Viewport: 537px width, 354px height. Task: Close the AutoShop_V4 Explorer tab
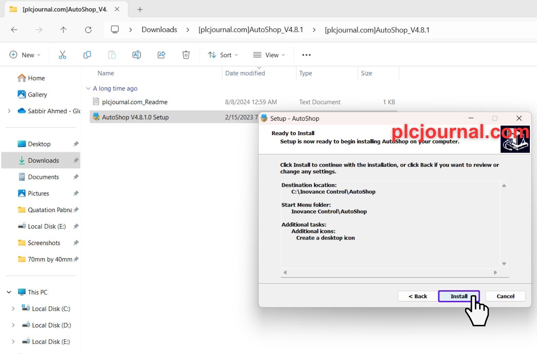tap(117, 9)
